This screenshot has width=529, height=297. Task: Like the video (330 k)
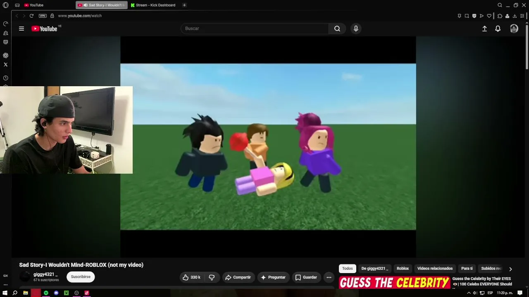(x=192, y=277)
